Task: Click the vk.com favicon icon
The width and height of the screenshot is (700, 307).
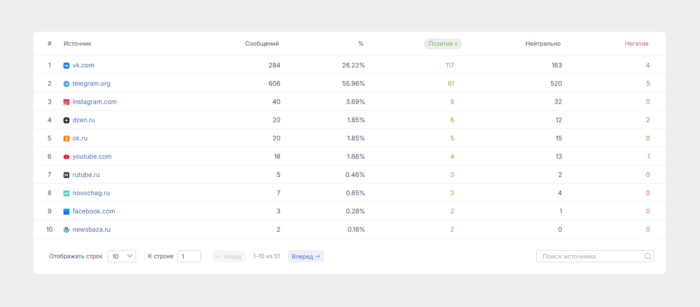Action: (x=66, y=66)
